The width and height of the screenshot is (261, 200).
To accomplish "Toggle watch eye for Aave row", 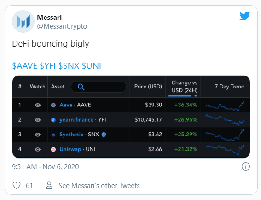I will coord(38,105).
